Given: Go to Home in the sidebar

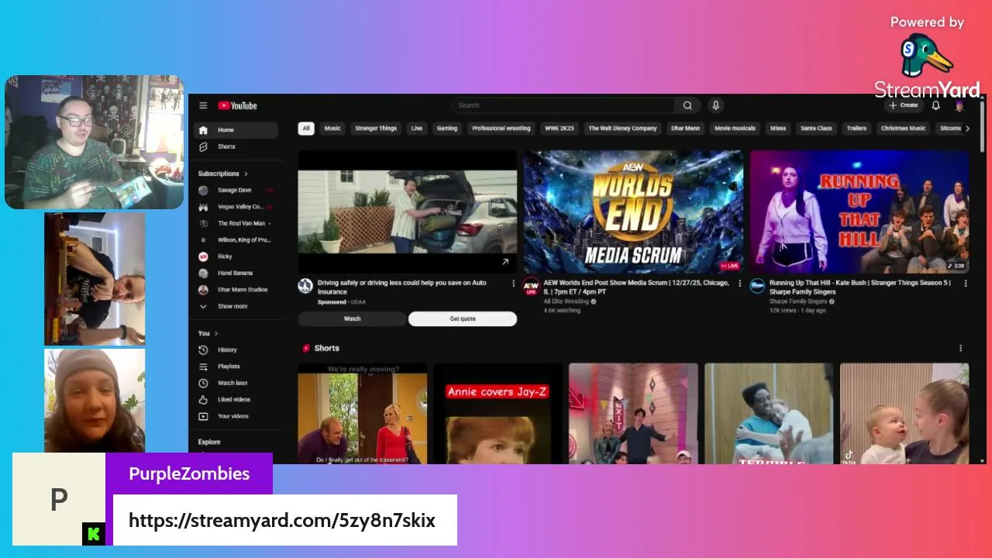Looking at the screenshot, I should [x=236, y=130].
